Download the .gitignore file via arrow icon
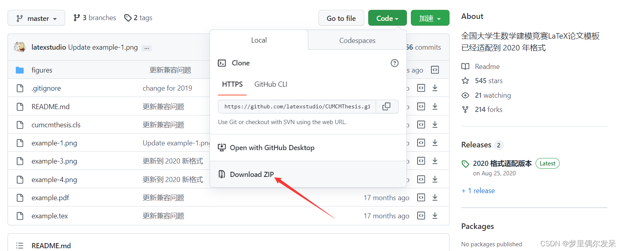This screenshot has width=622, height=251. [x=435, y=88]
